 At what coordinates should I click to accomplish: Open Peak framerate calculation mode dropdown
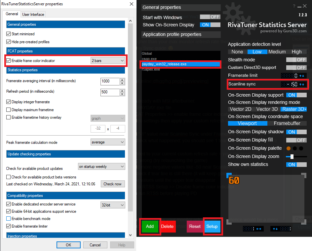pos(108,142)
